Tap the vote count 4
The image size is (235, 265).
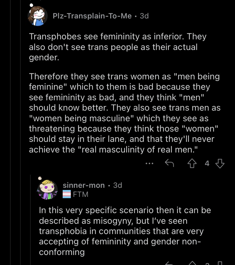[207, 163]
